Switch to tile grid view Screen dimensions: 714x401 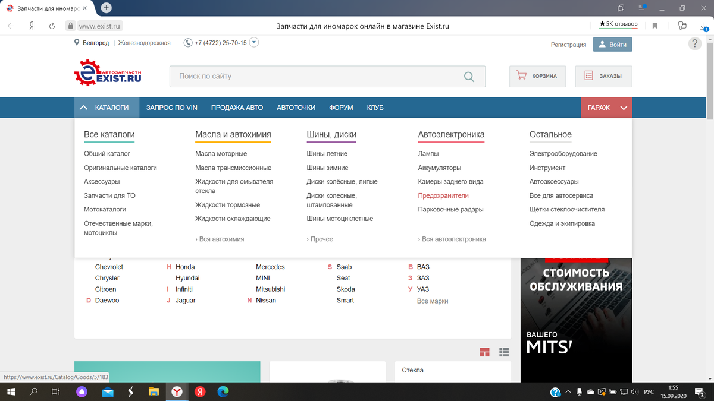(x=485, y=352)
